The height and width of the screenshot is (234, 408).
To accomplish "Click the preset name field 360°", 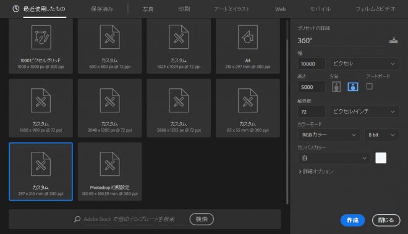I will 341,41.
